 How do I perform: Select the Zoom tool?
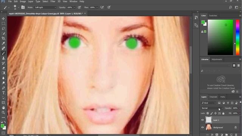pyautogui.click(x=3, y=113)
